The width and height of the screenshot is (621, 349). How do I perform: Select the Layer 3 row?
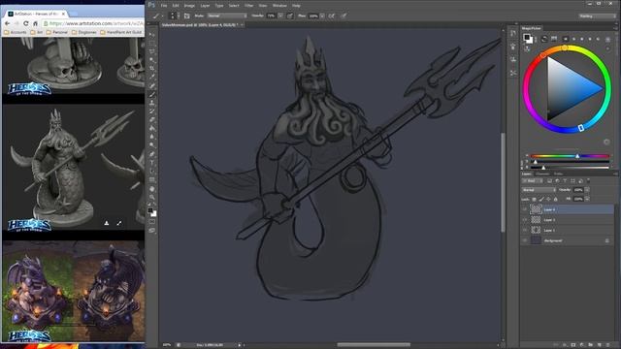point(568,220)
